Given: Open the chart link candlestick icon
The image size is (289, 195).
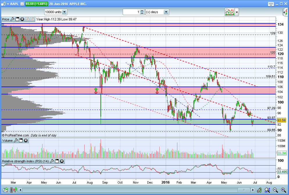Looking at the screenshot, I should tap(13, 190).
